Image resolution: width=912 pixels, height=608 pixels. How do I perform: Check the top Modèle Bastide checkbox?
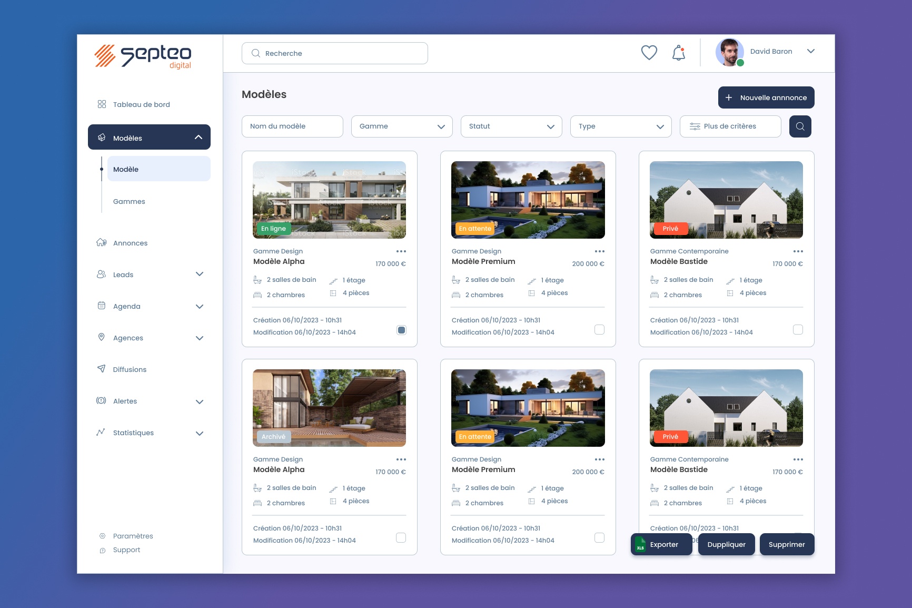click(798, 330)
